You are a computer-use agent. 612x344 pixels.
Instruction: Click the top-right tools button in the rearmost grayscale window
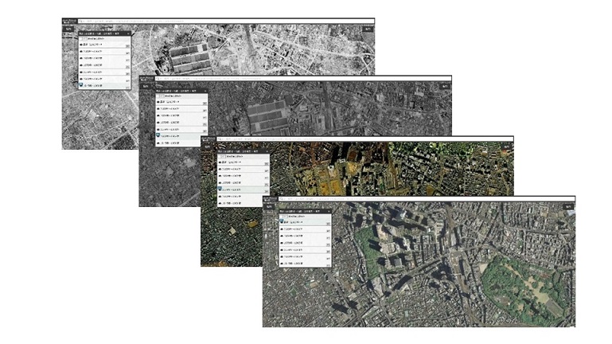coord(368,29)
